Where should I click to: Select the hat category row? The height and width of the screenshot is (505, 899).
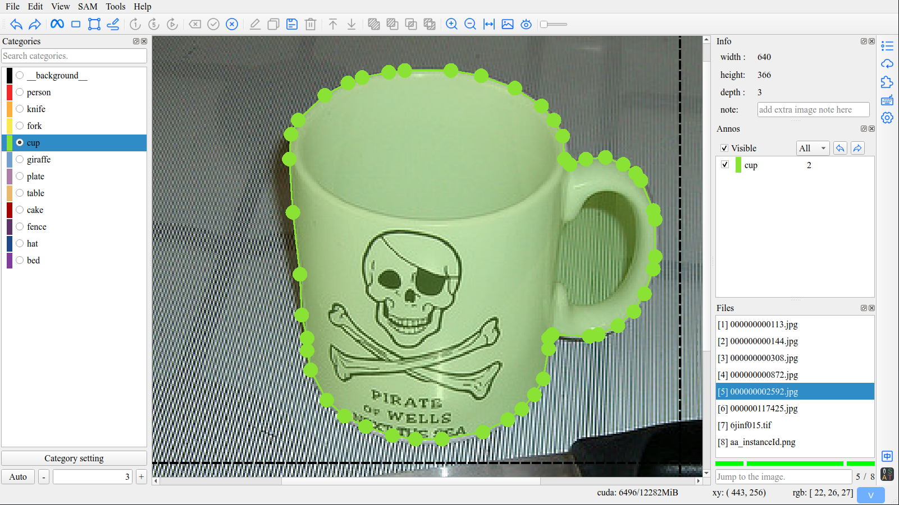[74, 243]
